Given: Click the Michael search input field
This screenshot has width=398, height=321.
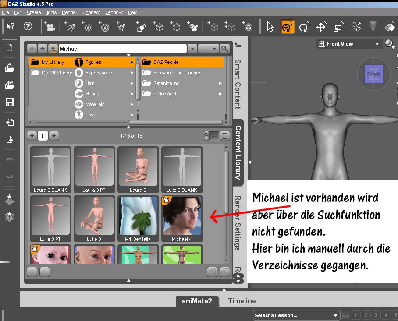Looking at the screenshot, I should pyautogui.click(x=123, y=49).
